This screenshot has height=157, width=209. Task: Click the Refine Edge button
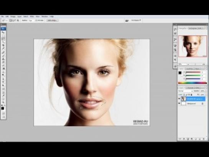pyautogui.click(x=53, y=20)
